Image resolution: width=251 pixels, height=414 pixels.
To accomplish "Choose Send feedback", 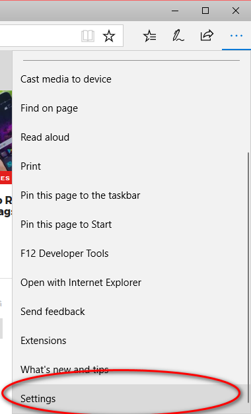I will click(131, 312).
